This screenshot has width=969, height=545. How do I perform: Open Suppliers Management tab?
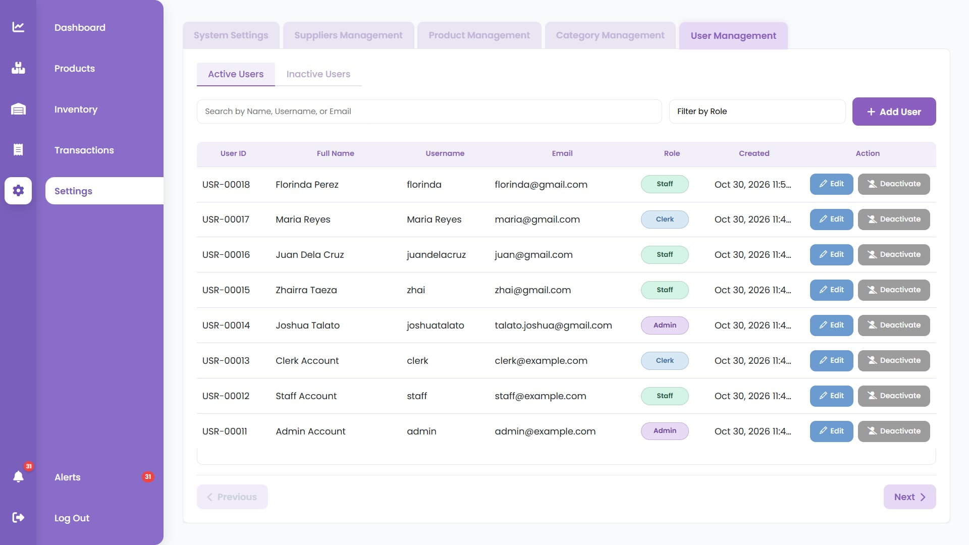(348, 35)
